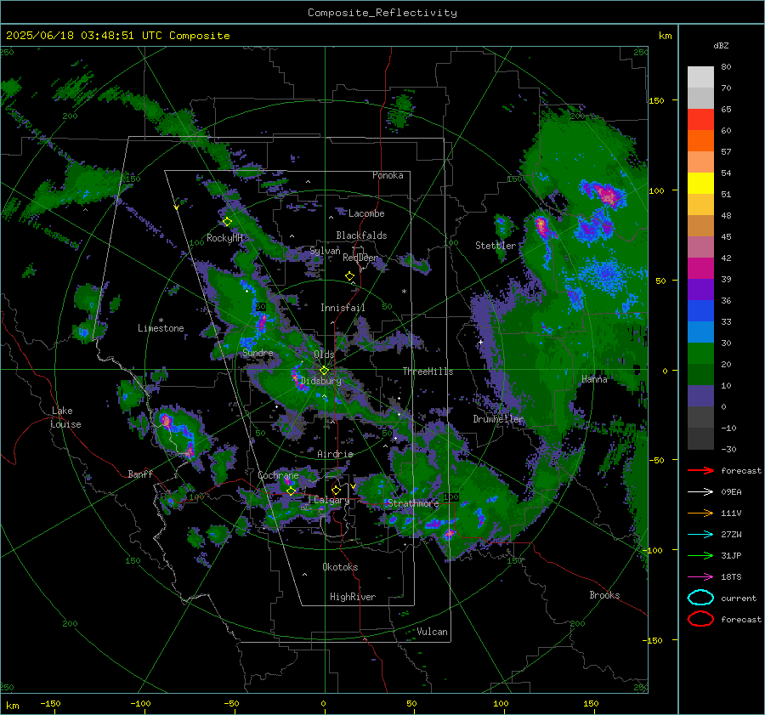The image size is (765, 715).
Task: Click the 'Sundre' map label
Action: coord(258,353)
